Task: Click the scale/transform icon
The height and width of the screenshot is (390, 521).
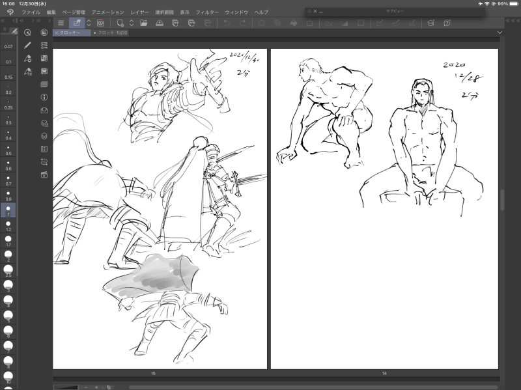Action: click(310, 23)
